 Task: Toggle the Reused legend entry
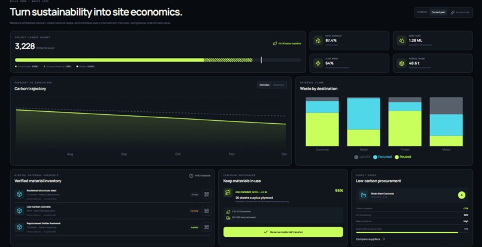pos(402,157)
